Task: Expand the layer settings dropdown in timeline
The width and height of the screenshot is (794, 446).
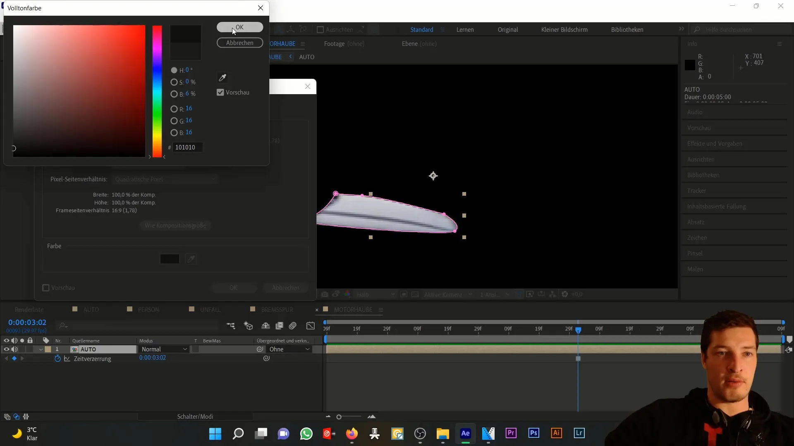Action: 41,349
